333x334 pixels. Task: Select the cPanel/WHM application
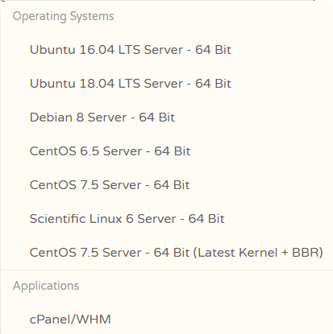tap(167, 320)
